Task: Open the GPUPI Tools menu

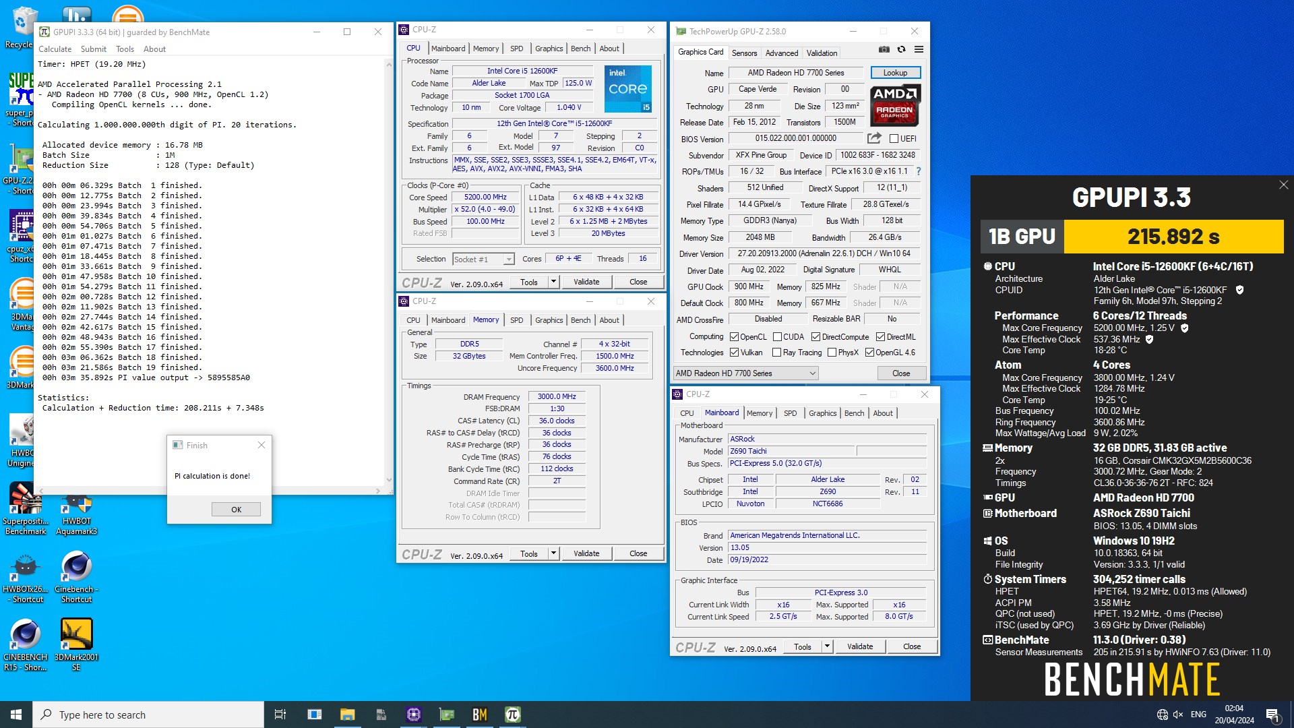Action: click(x=125, y=49)
